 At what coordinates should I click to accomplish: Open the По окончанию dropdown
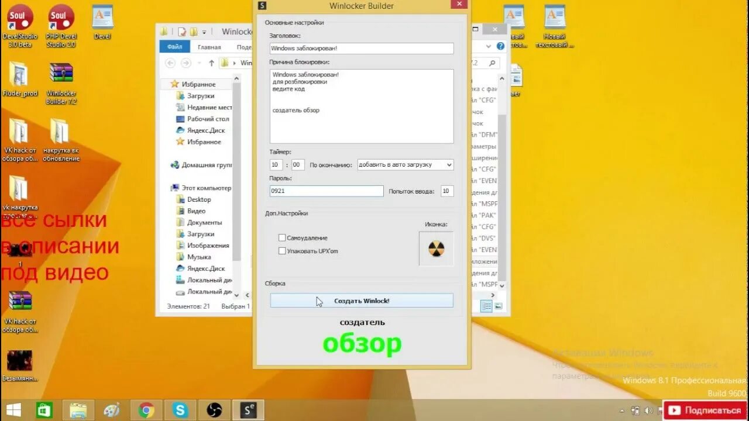(405, 165)
